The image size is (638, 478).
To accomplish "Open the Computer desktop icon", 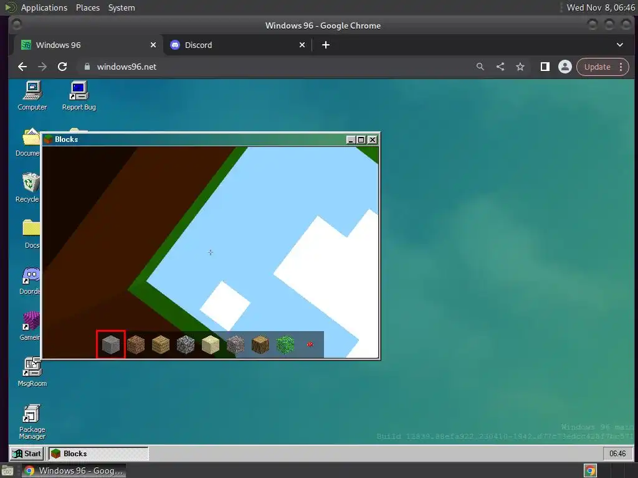I will pos(32,96).
